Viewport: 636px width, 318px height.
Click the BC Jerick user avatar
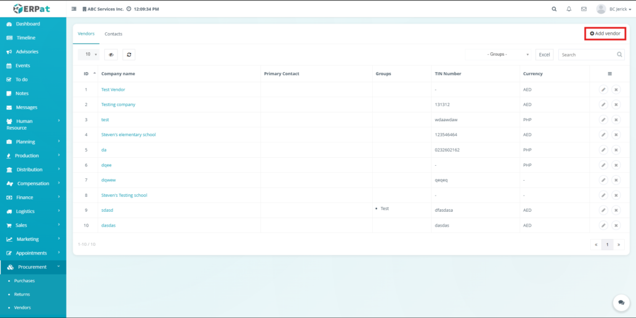pos(601,9)
